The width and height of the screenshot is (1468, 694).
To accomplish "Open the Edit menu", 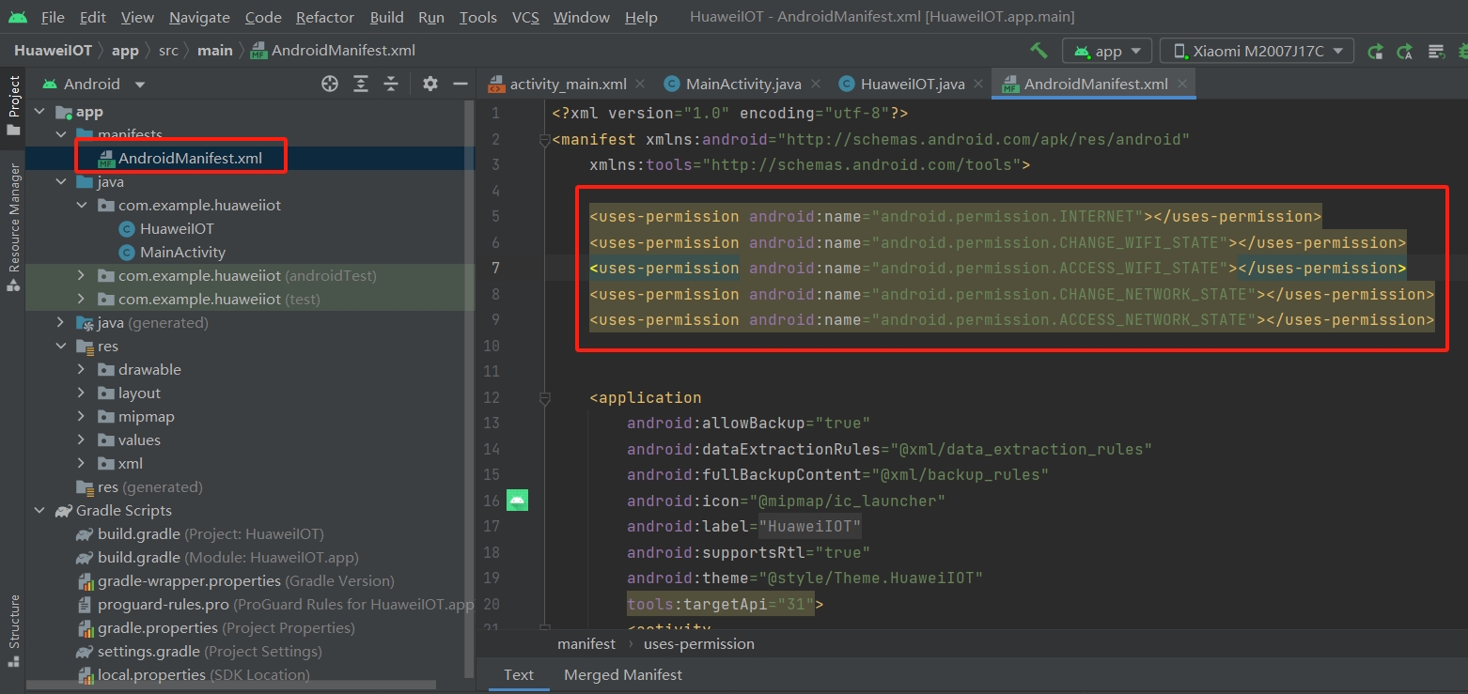I will [93, 18].
